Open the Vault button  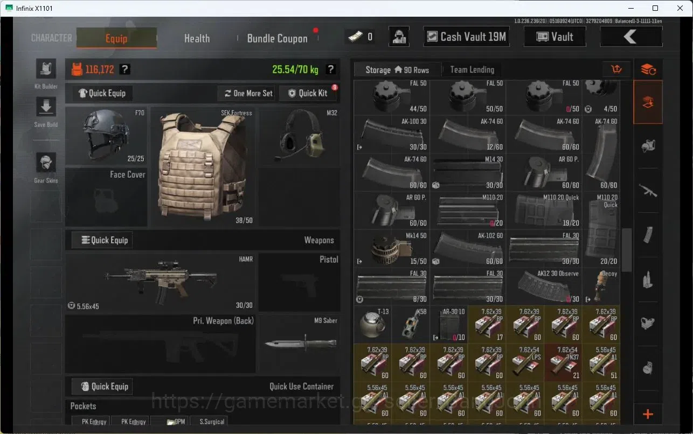coord(555,37)
